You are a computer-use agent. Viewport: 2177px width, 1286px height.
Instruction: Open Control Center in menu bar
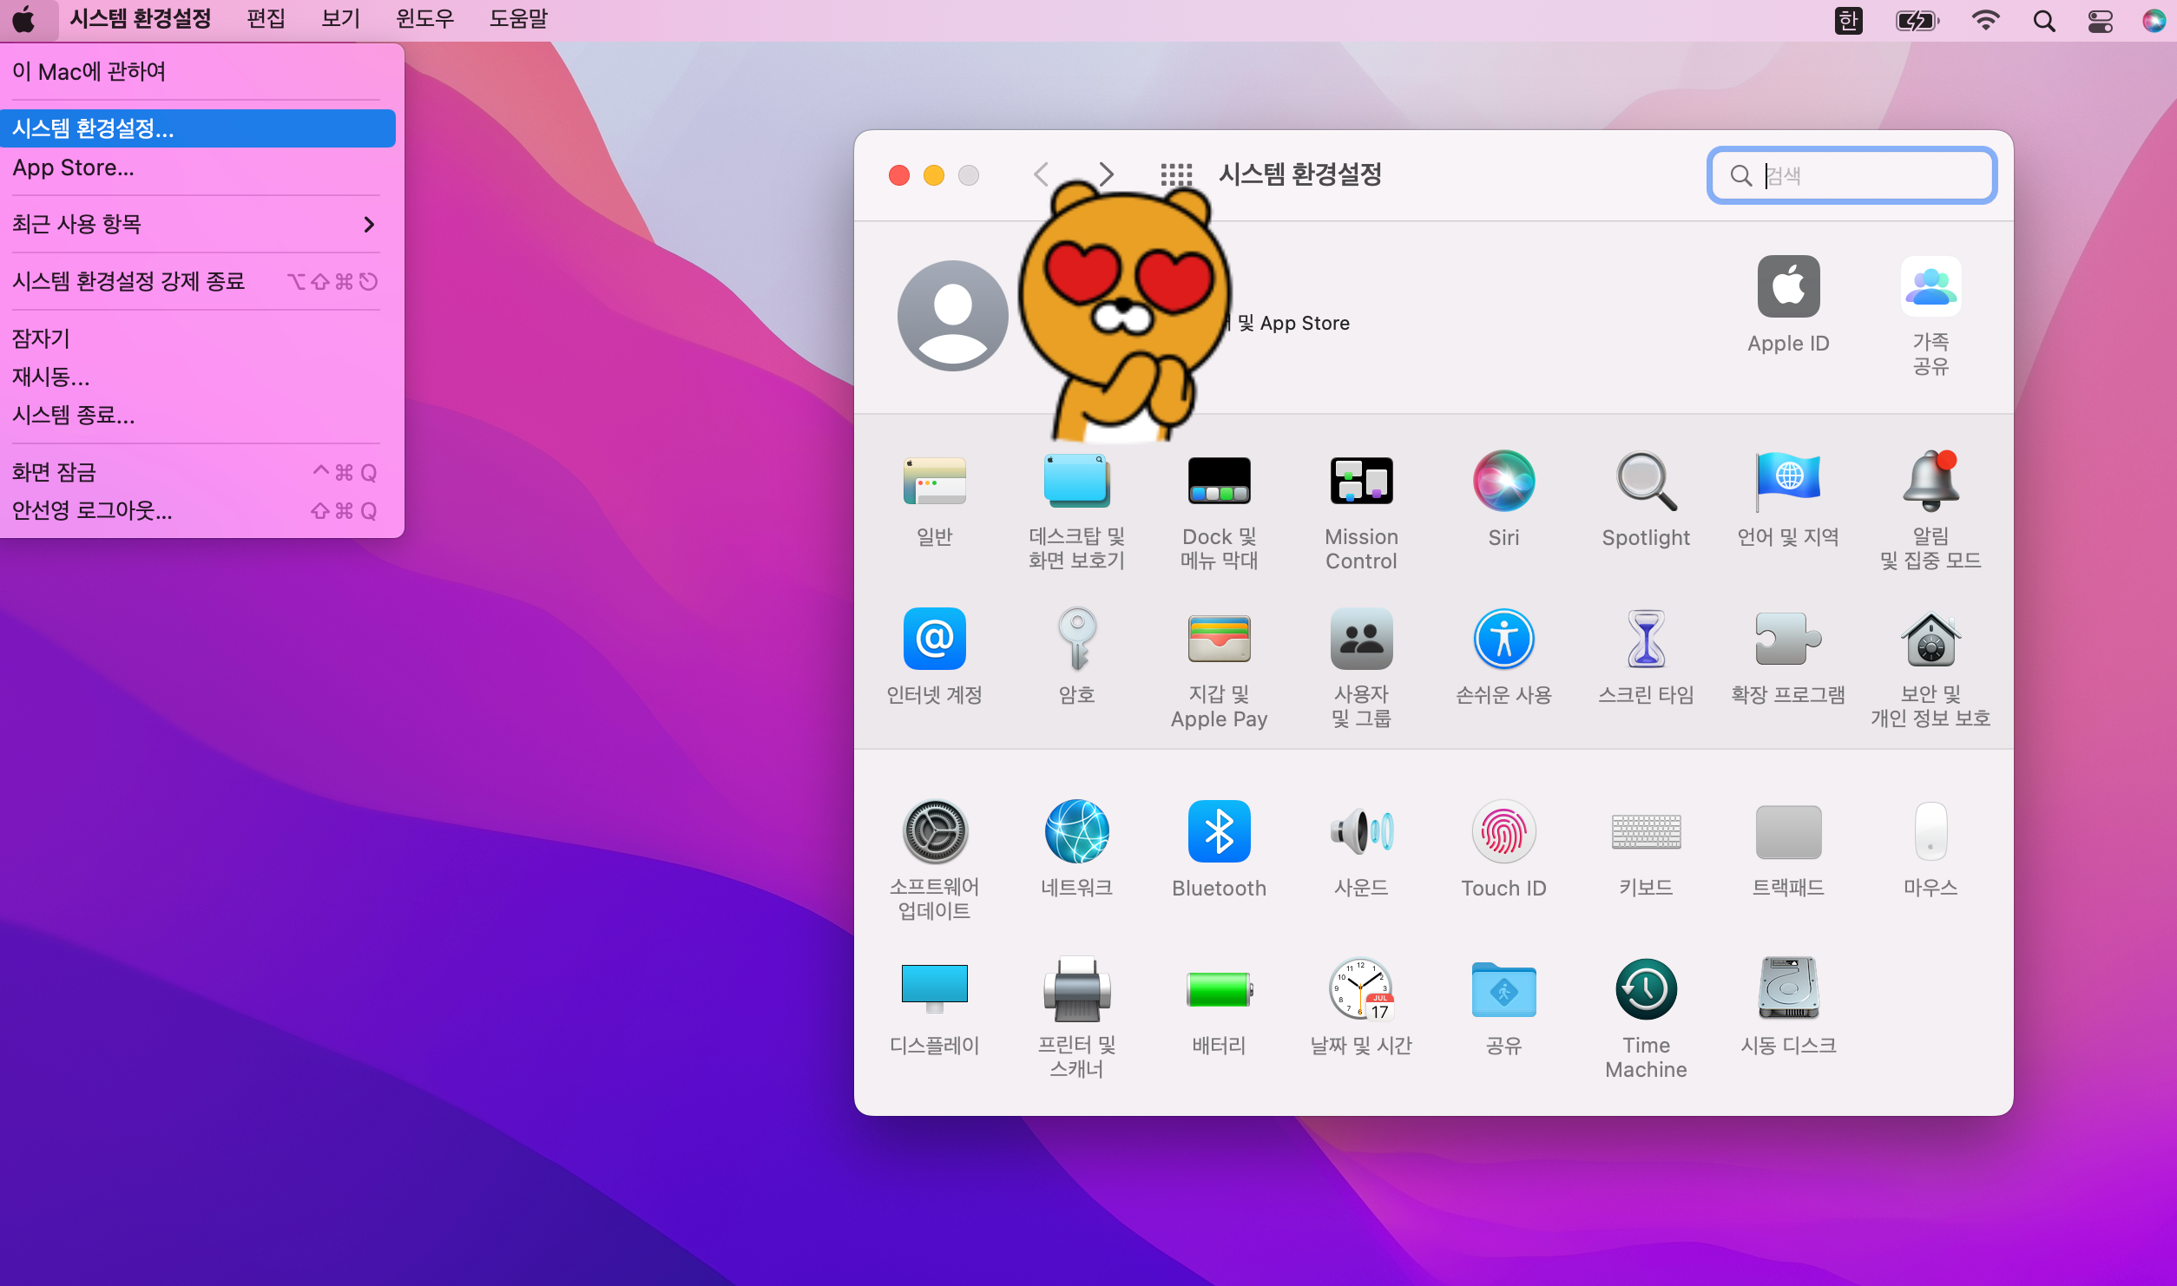[2100, 20]
